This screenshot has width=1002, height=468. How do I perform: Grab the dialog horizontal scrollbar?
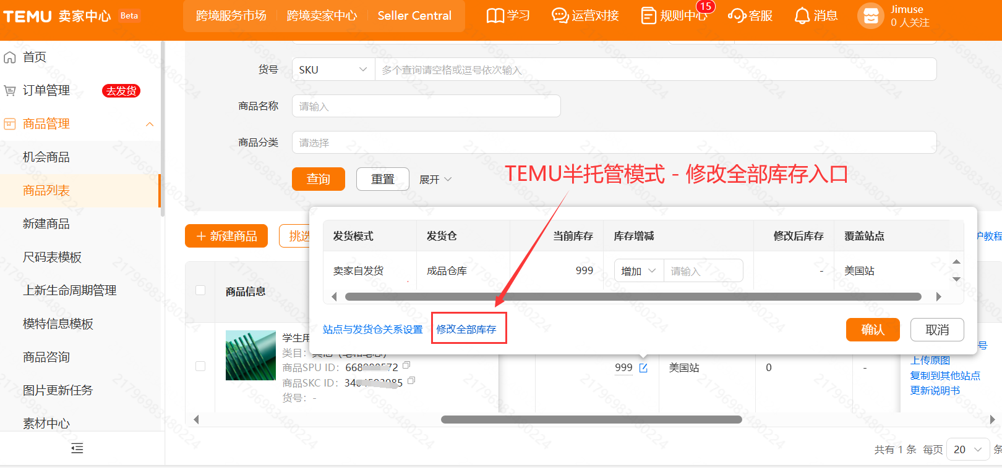pos(633,297)
